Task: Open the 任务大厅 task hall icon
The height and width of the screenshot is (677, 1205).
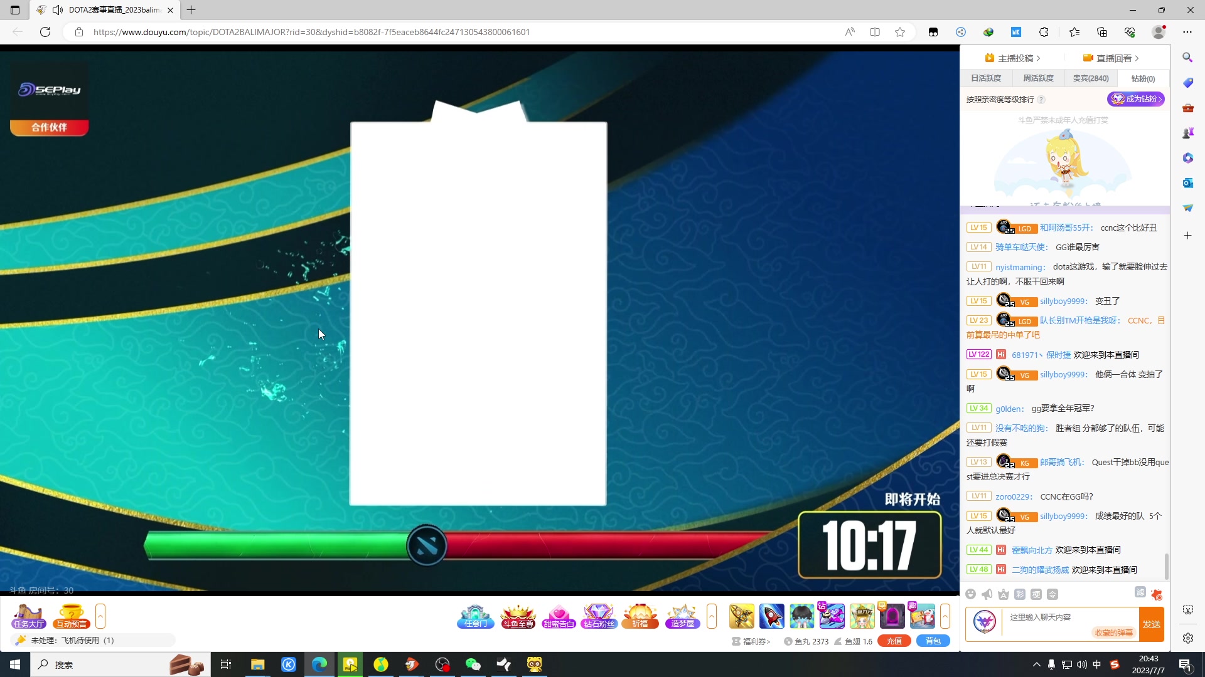Action: 29,616
